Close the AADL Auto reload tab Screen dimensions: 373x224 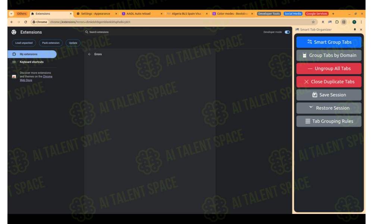(x=161, y=14)
